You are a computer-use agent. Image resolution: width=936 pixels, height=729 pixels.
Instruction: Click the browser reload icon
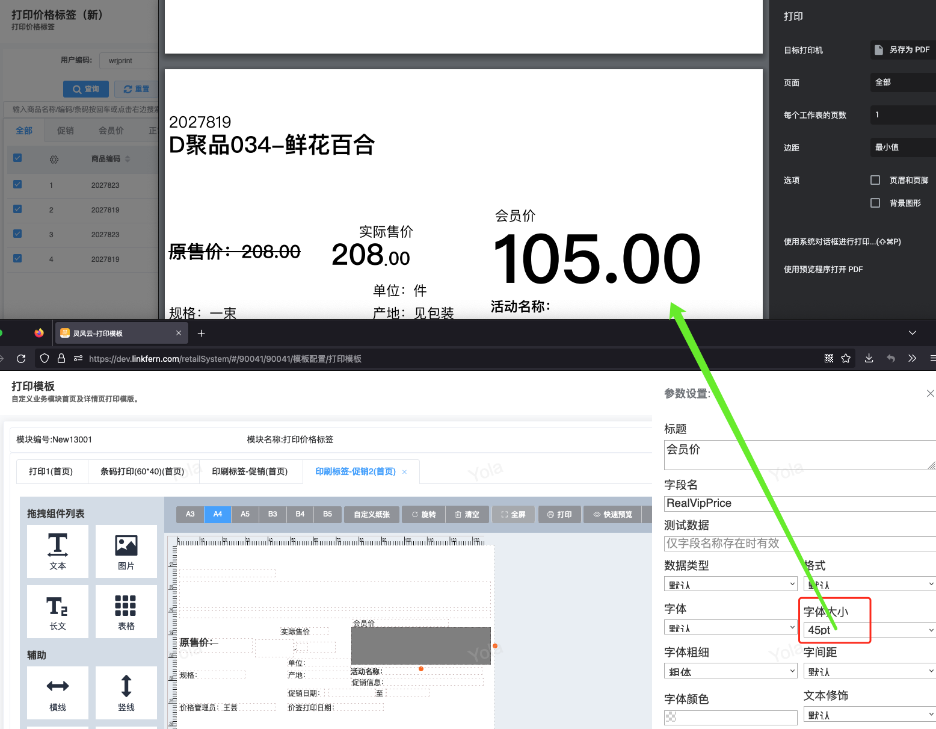[x=21, y=359]
